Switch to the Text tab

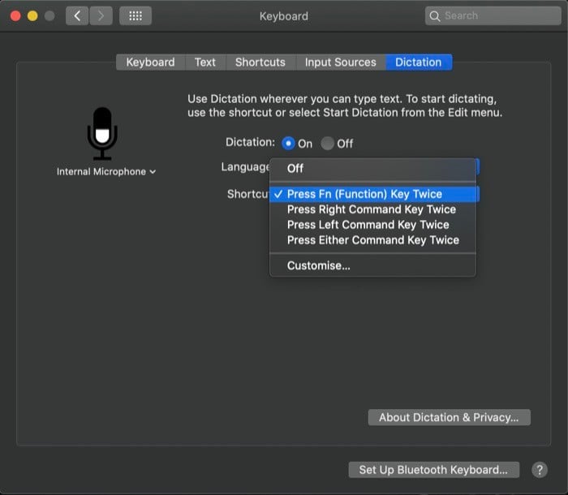tap(205, 62)
